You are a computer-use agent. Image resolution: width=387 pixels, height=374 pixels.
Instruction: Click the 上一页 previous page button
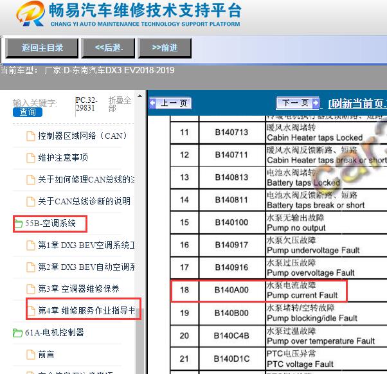point(170,103)
